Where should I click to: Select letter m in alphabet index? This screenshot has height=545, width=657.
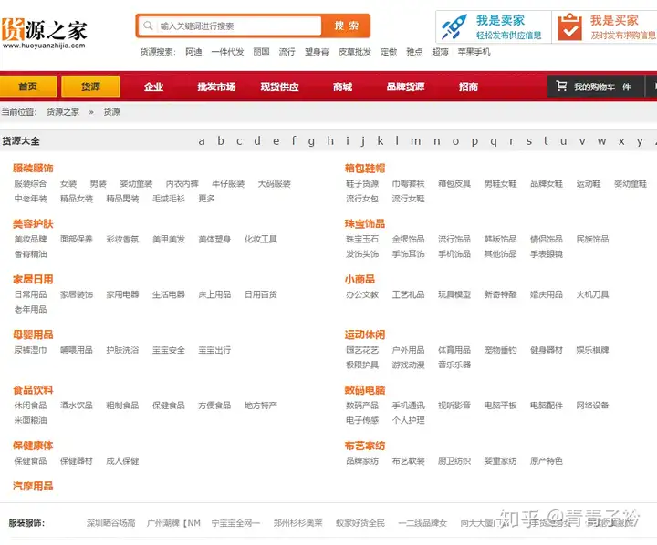tap(416, 141)
